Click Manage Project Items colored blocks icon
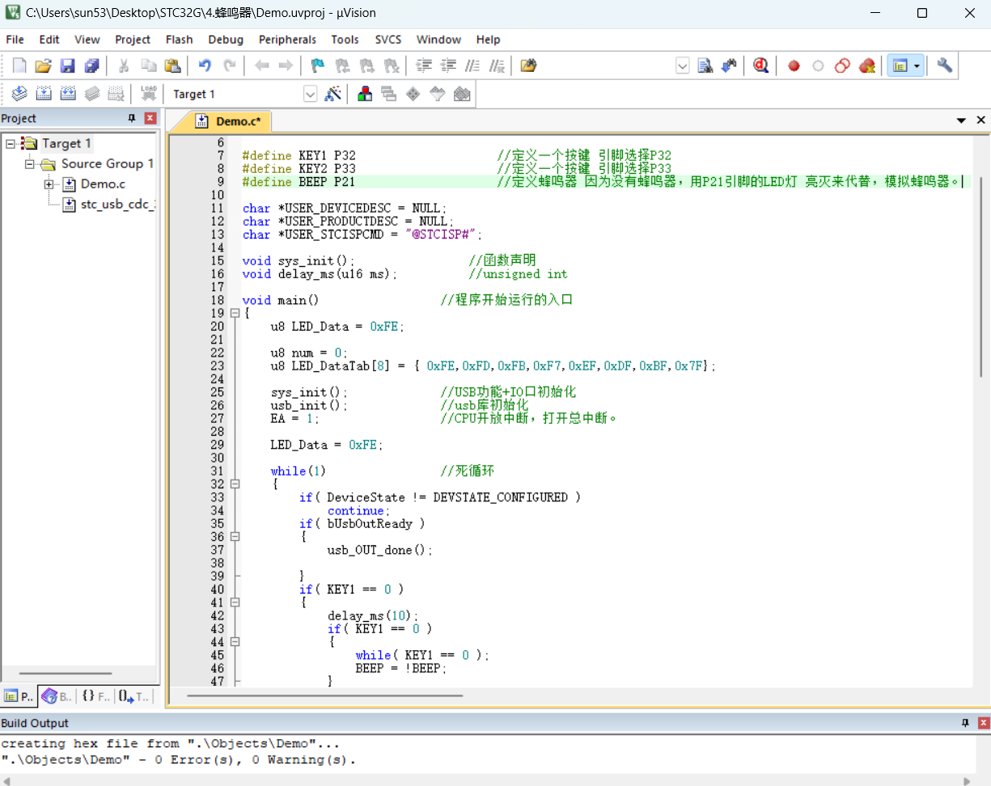Image resolution: width=991 pixels, height=786 pixels. (x=365, y=95)
